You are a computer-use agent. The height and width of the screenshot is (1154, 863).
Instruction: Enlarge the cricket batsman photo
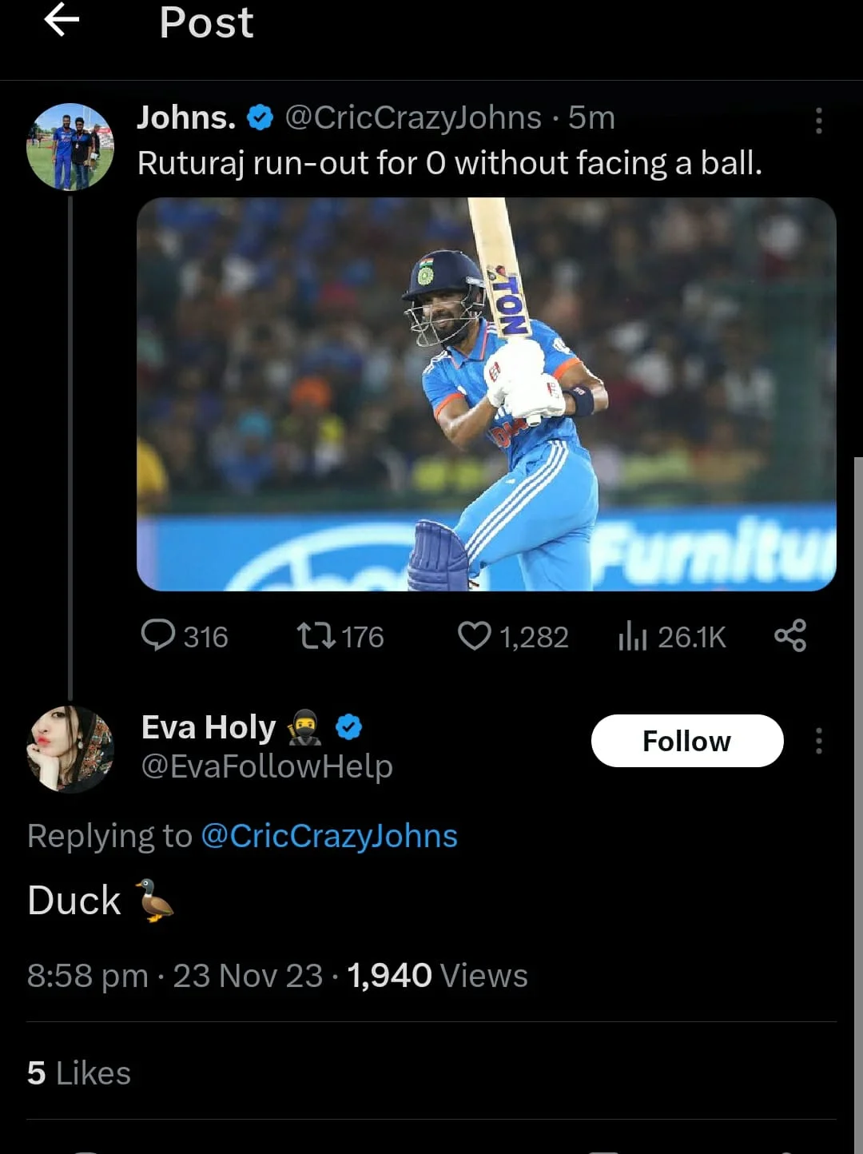[x=486, y=394]
